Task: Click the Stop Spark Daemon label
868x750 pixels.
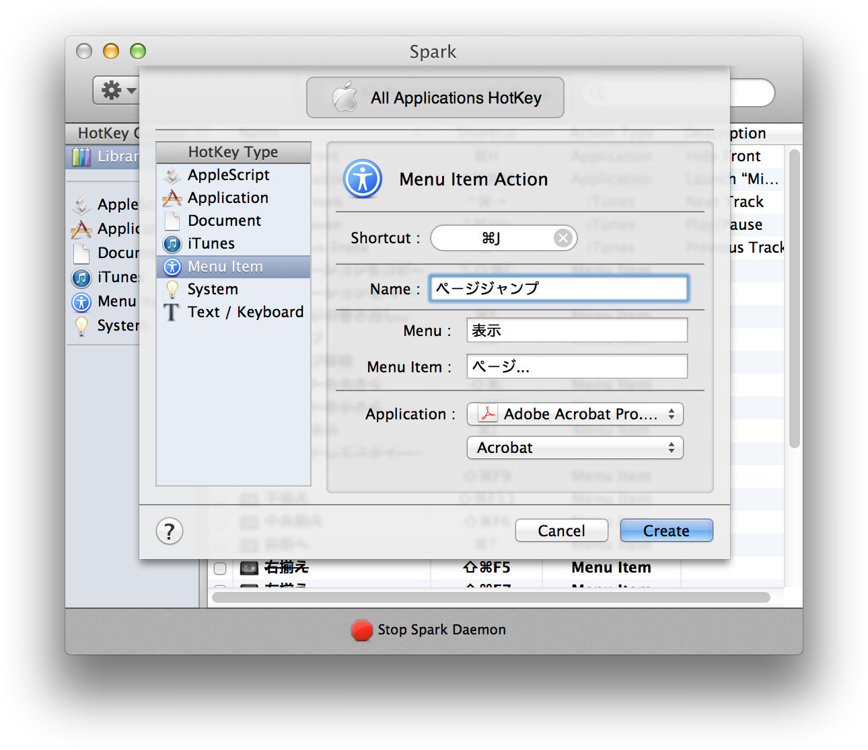Action: tap(441, 630)
